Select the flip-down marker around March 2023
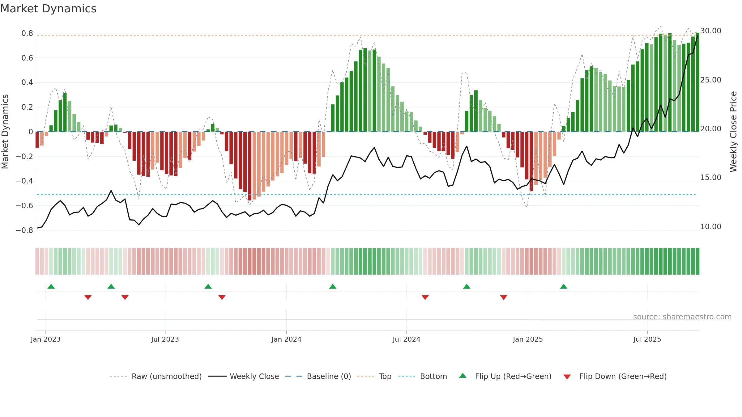Image resolution: width=742 pixels, height=417 pixels. (88, 297)
